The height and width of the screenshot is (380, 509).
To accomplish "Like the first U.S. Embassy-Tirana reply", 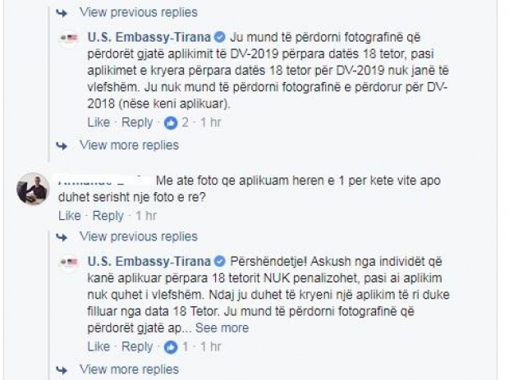I will 99,122.
